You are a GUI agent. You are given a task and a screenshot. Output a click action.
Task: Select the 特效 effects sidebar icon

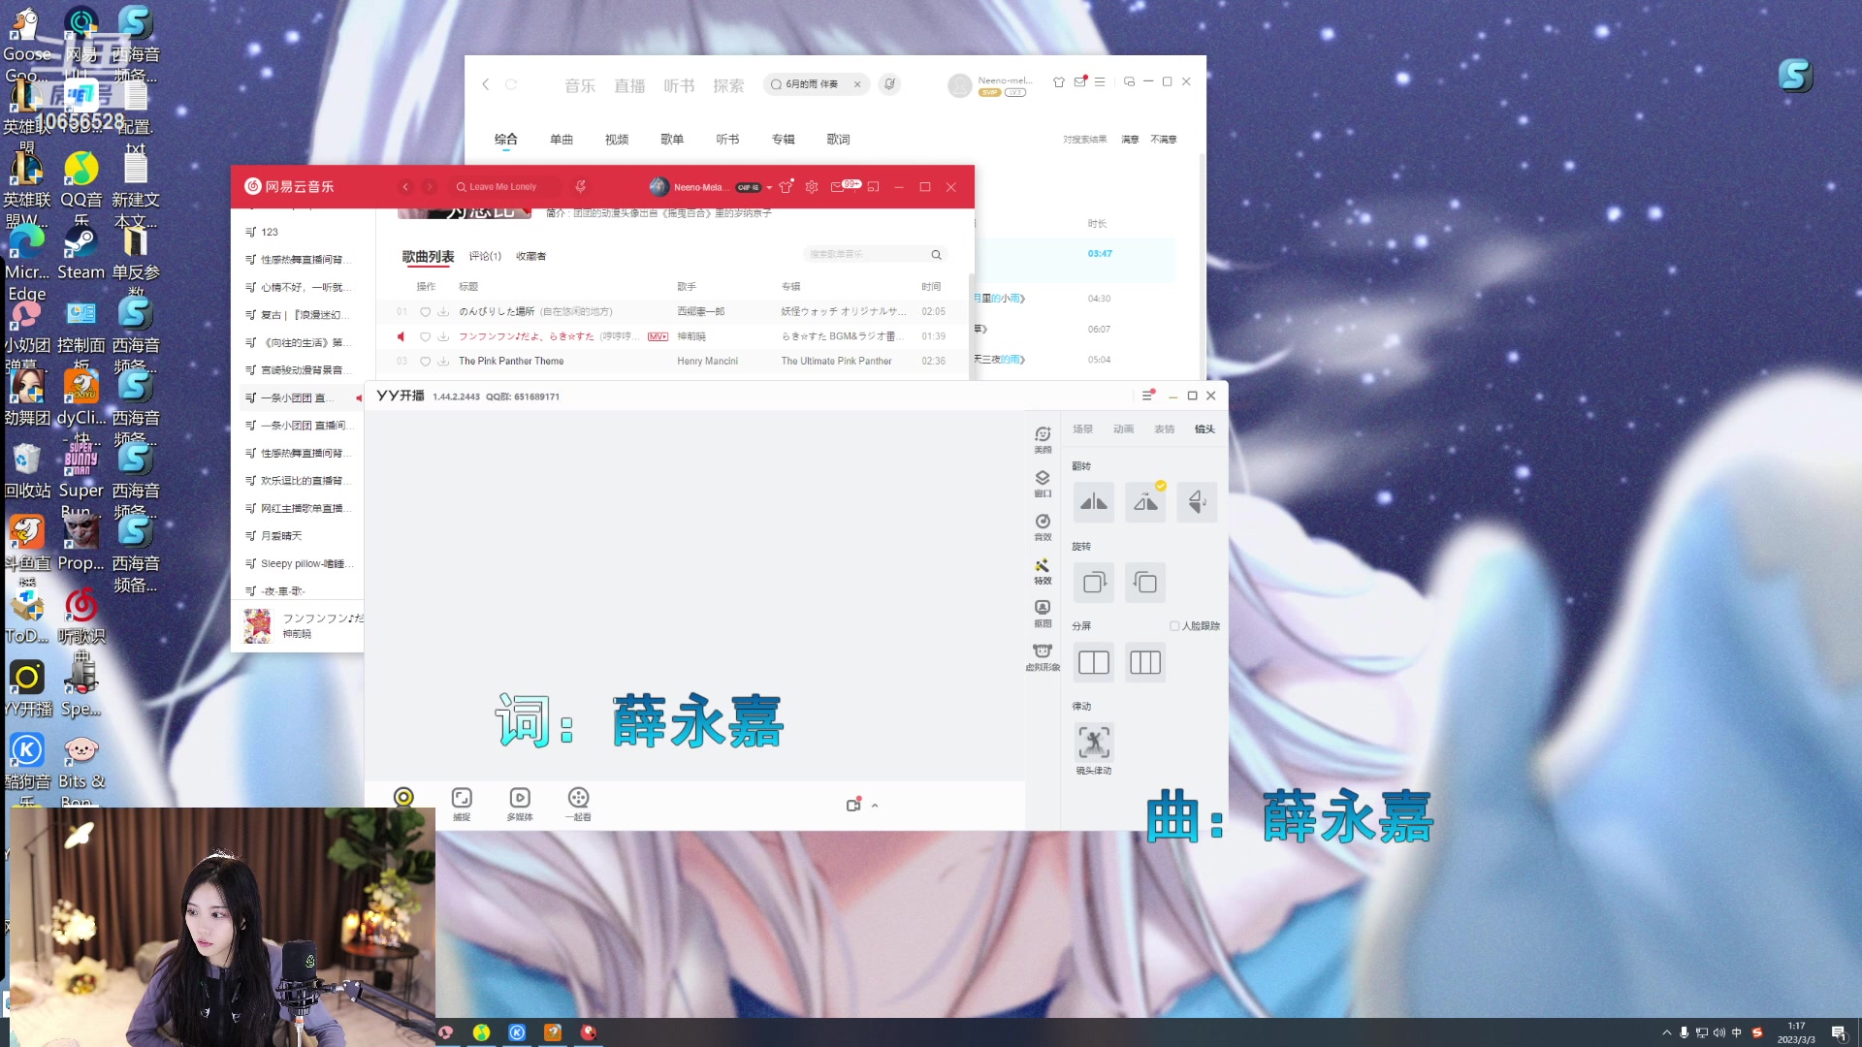pos(1043,570)
